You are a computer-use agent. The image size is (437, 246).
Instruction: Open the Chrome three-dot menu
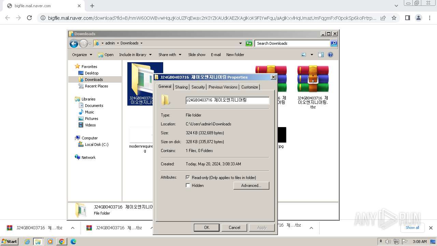coord(430,18)
